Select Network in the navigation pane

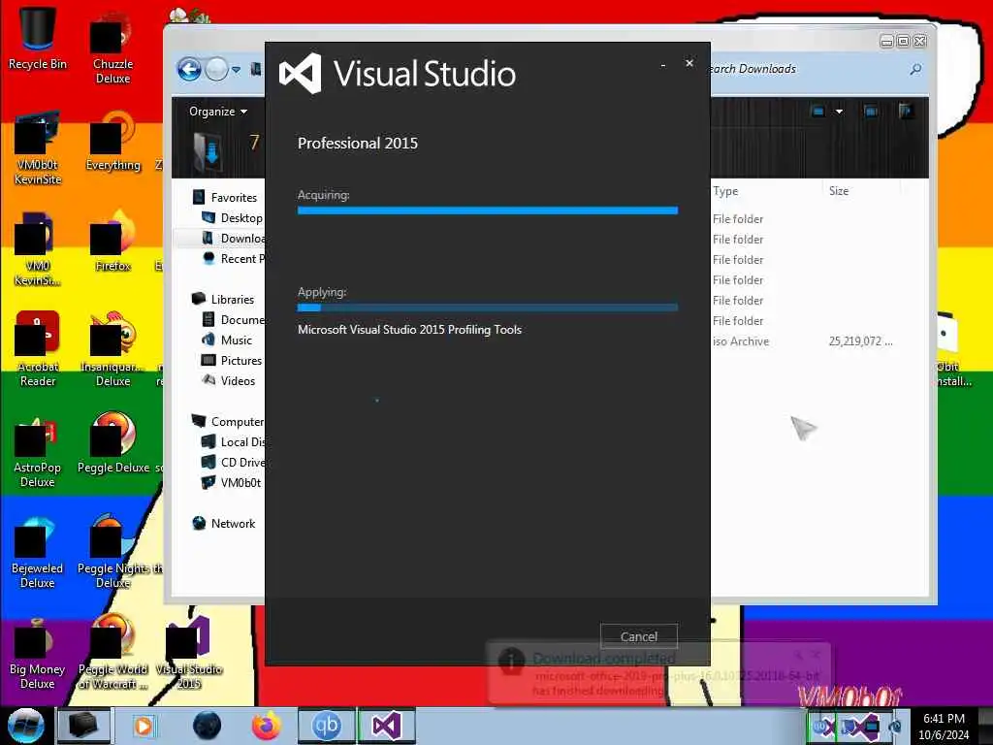[x=224, y=523]
